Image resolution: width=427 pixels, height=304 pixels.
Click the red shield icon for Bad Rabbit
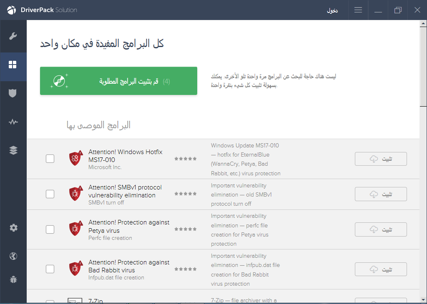[76, 268]
